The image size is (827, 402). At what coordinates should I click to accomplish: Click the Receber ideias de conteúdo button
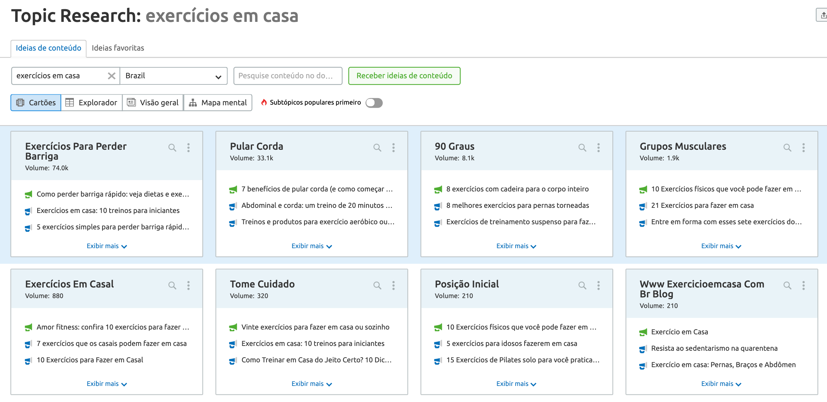pyautogui.click(x=404, y=76)
